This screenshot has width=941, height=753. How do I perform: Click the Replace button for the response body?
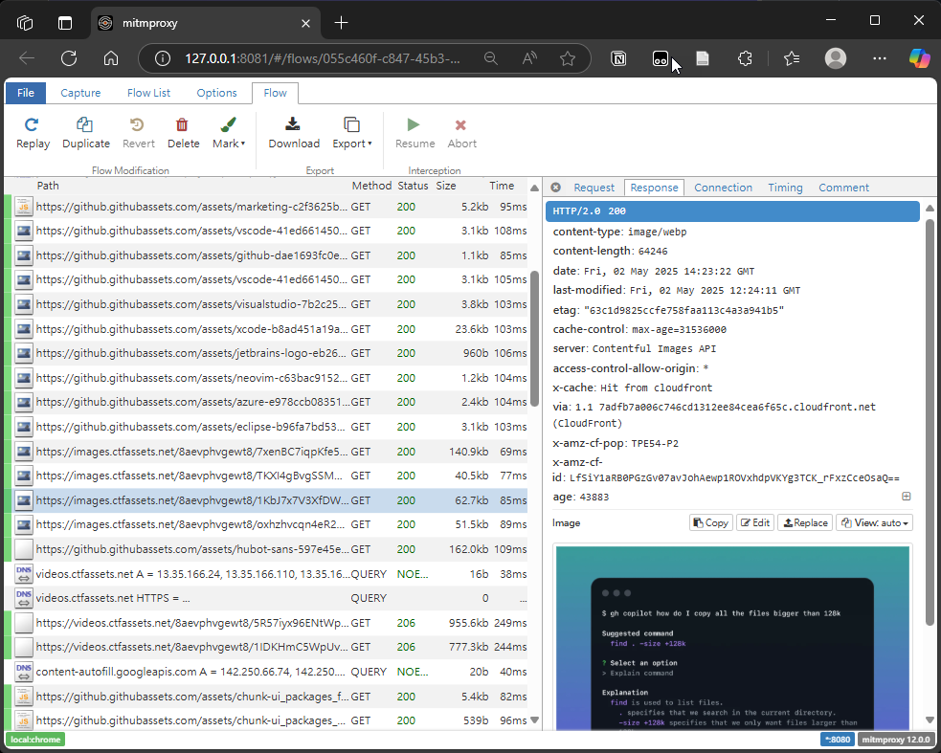coord(804,522)
